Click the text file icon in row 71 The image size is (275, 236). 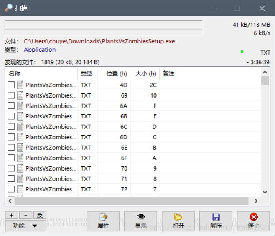[20, 178]
